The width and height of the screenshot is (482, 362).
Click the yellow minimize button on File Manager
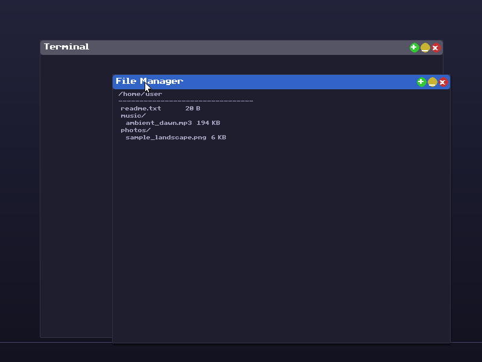[432, 82]
